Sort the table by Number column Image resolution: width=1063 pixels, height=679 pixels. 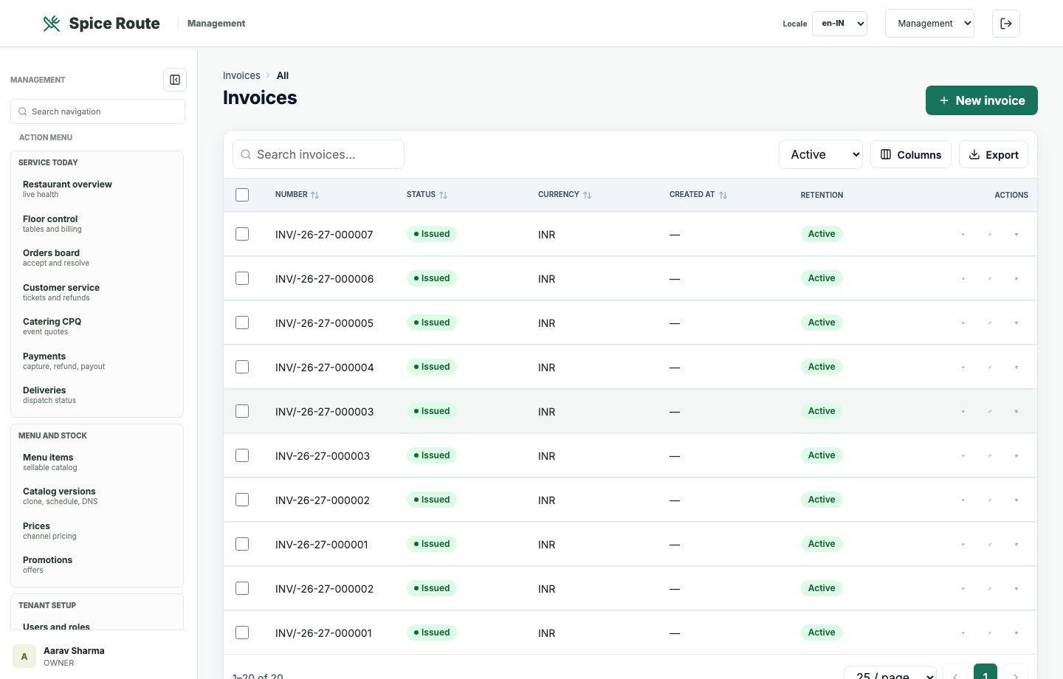pos(297,195)
